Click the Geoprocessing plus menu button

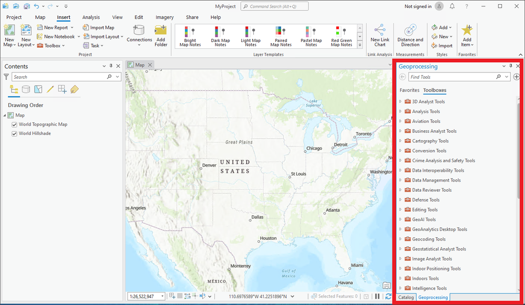516,77
